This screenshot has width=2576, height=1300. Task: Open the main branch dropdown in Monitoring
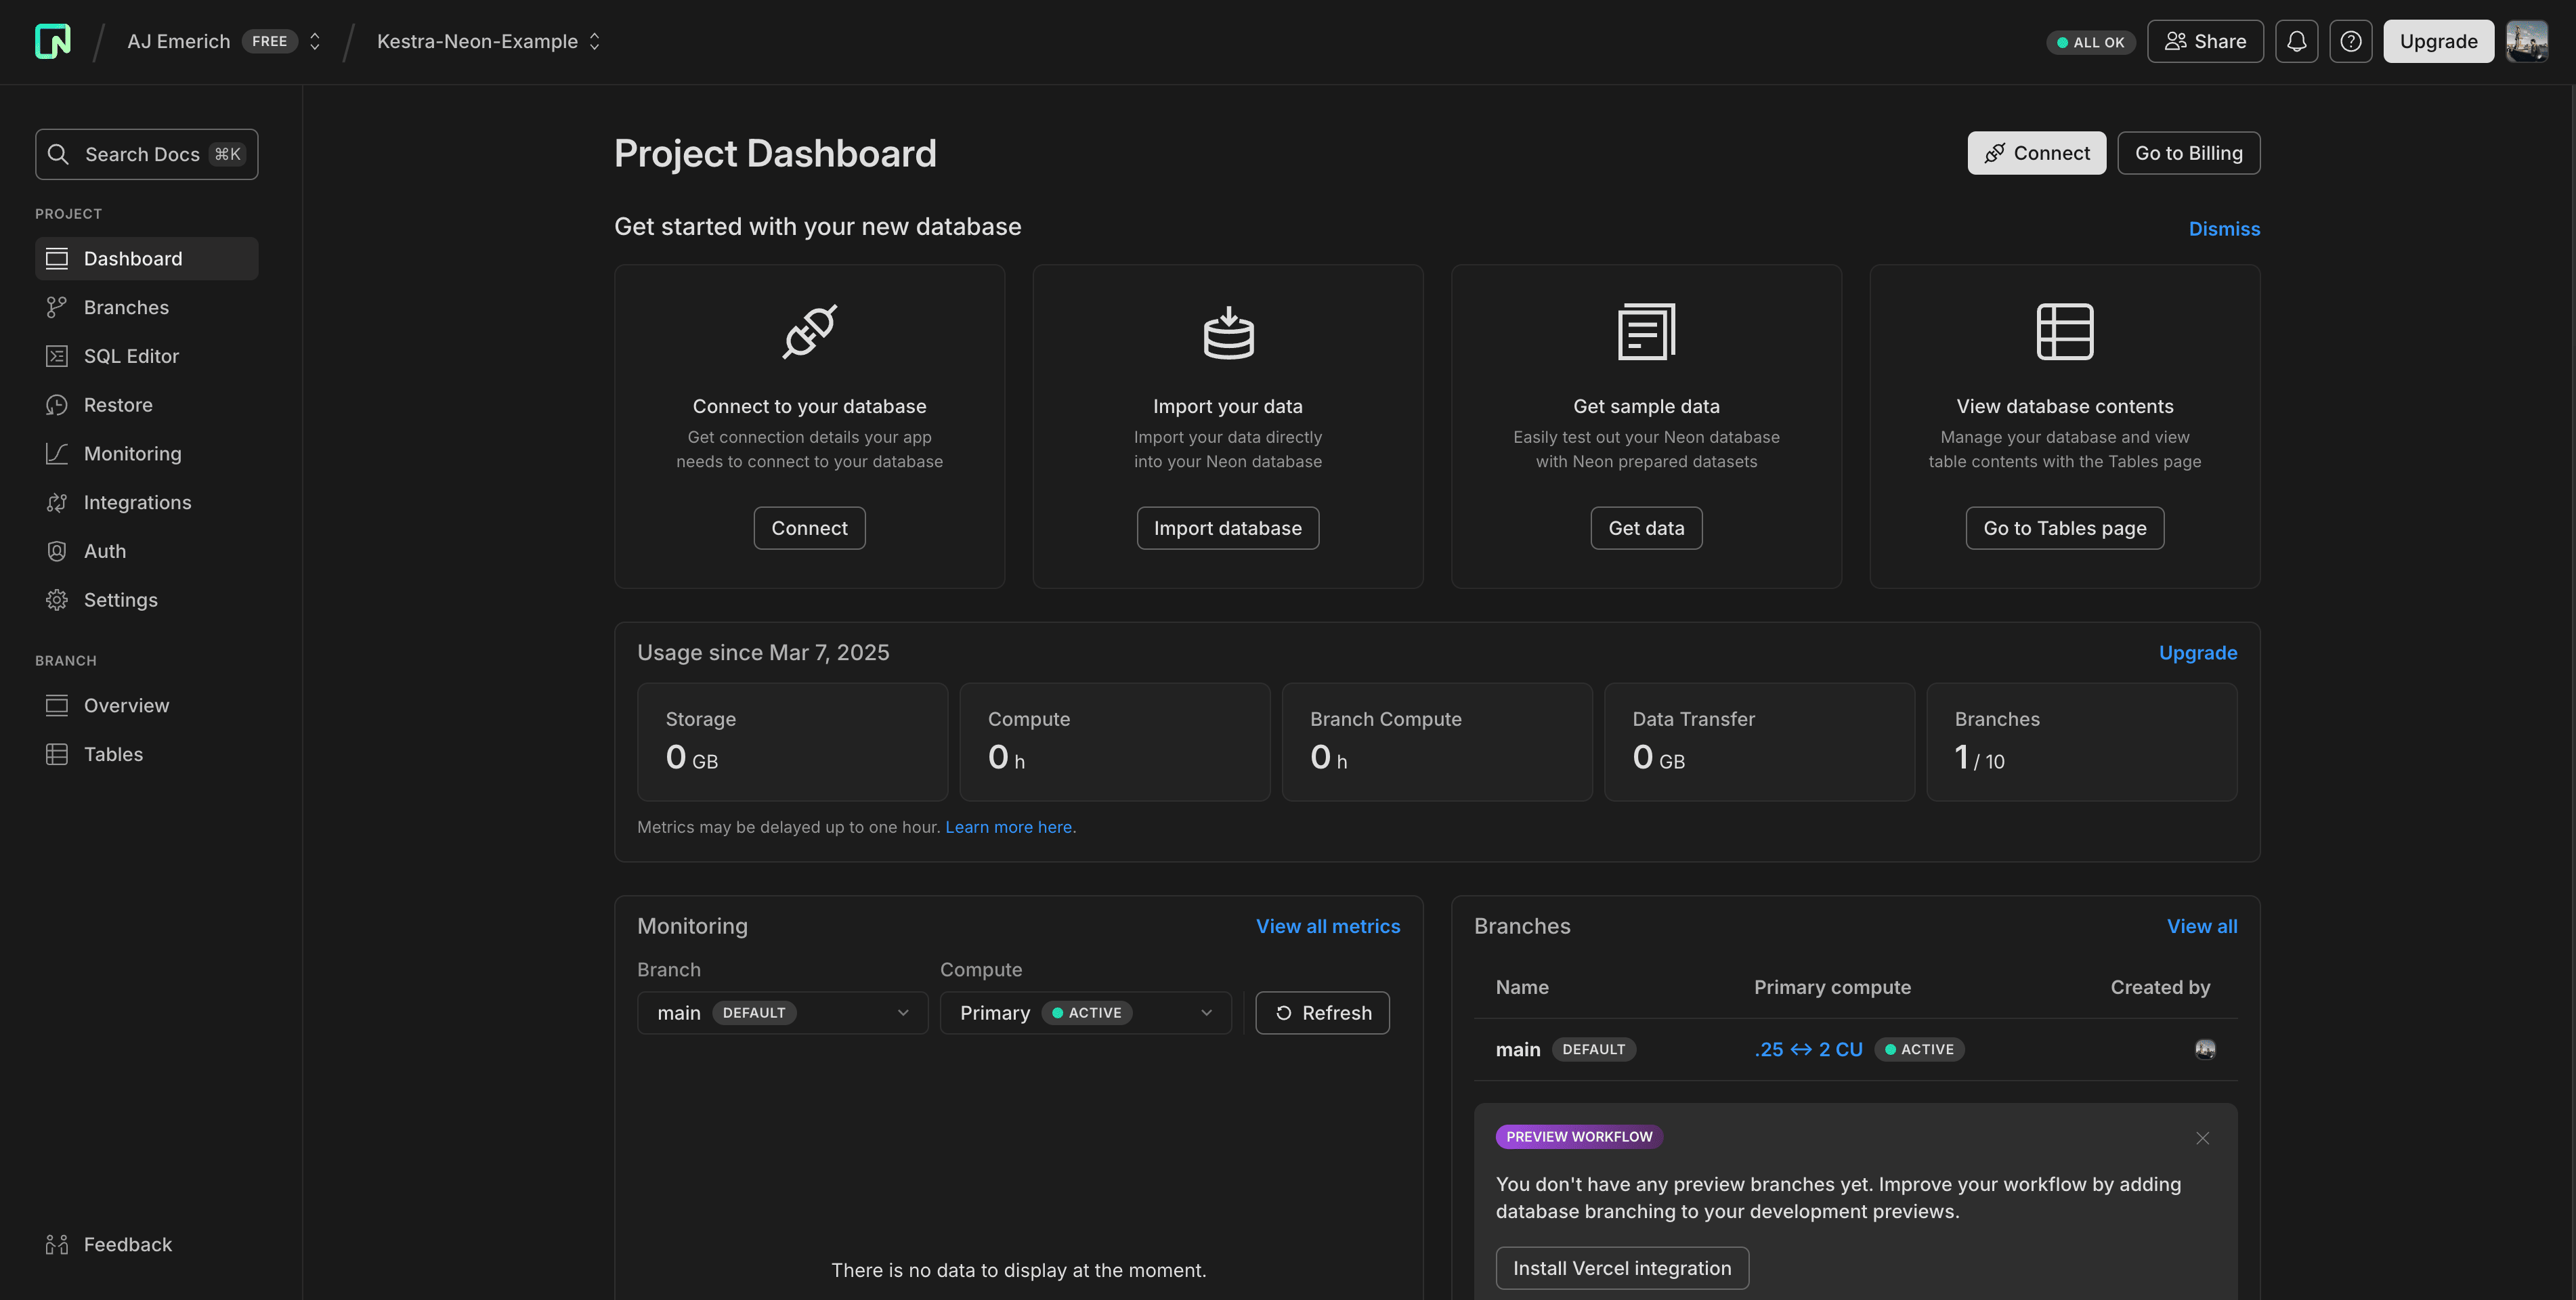coord(782,1013)
